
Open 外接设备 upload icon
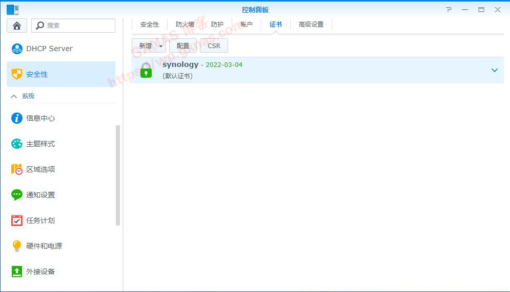pyautogui.click(x=17, y=272)
